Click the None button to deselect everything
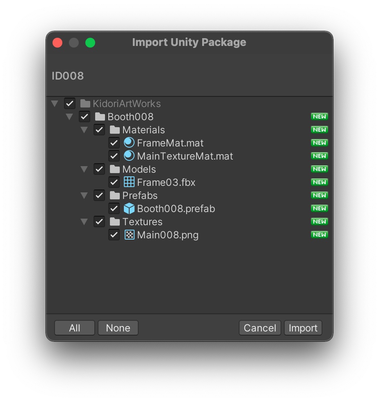 (118, 328)
